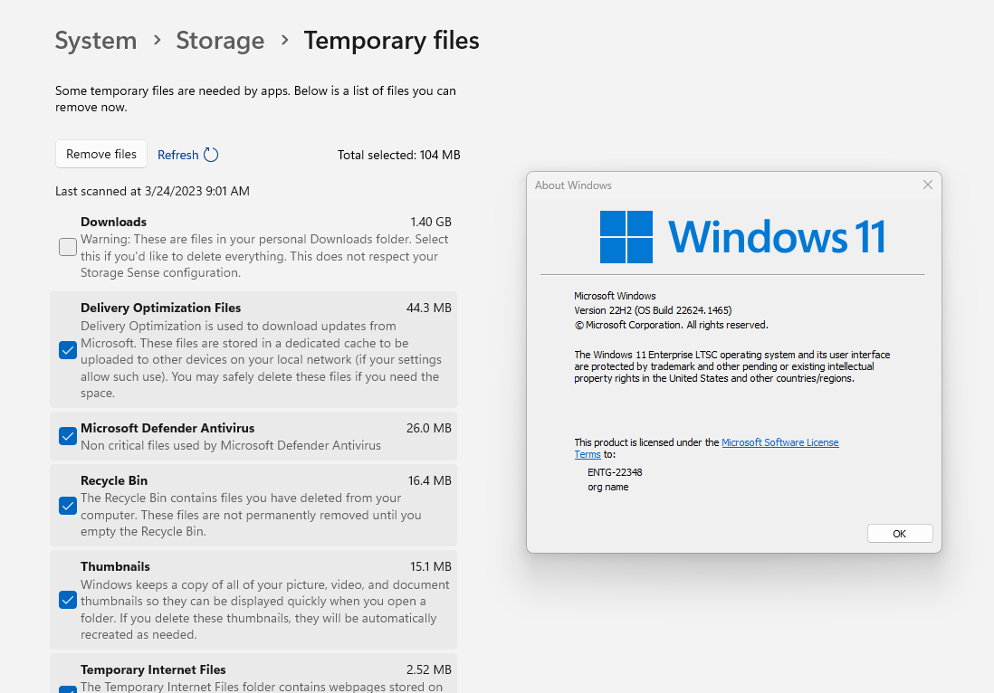Go to Storage breadcrumb
Viewport: 994px width, 693px height.
[x=220, y=41]
